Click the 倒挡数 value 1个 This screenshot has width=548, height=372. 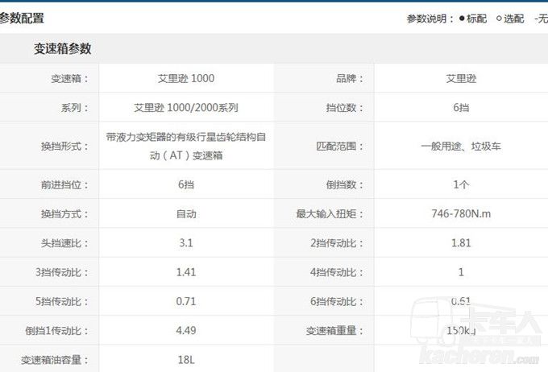pyautogui.click(x=461, y=184)
